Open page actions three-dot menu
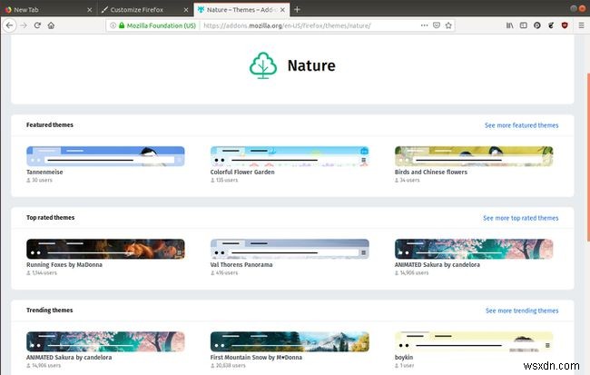Image resolution: width=590 pixels, height=375 pixels. [424, 25]
